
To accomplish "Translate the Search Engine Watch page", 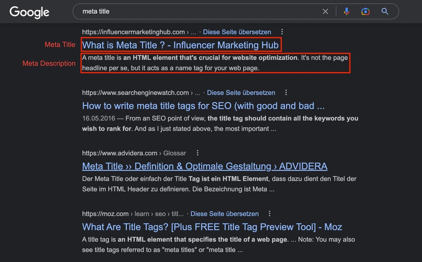I will coord(241,92).
